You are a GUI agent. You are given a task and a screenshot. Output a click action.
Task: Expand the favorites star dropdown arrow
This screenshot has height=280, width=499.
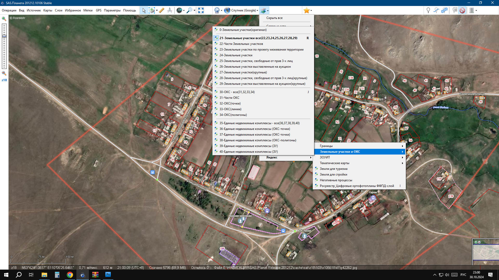tap(311, 11)
